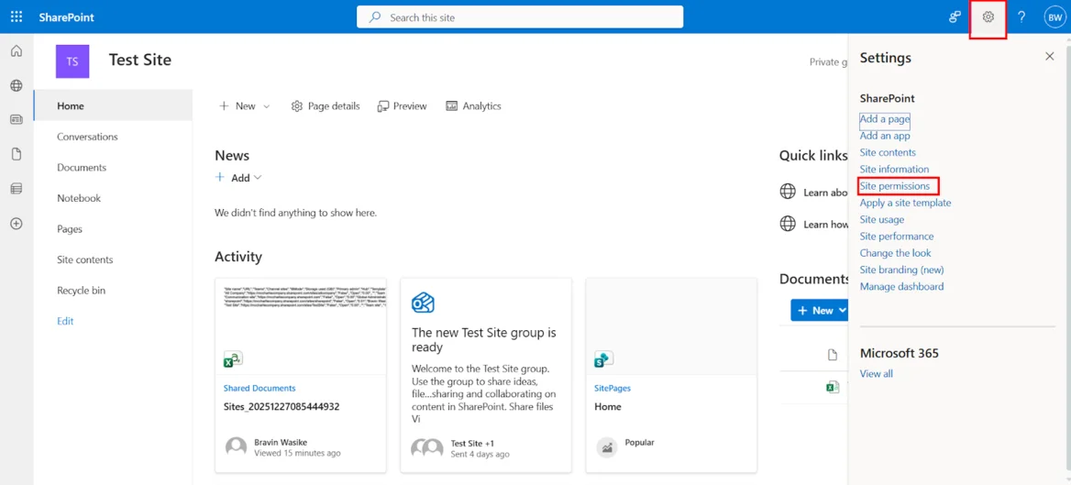Open My files icon in the app bar
This screenshot has width=1071, height=485.
[17, 154]
